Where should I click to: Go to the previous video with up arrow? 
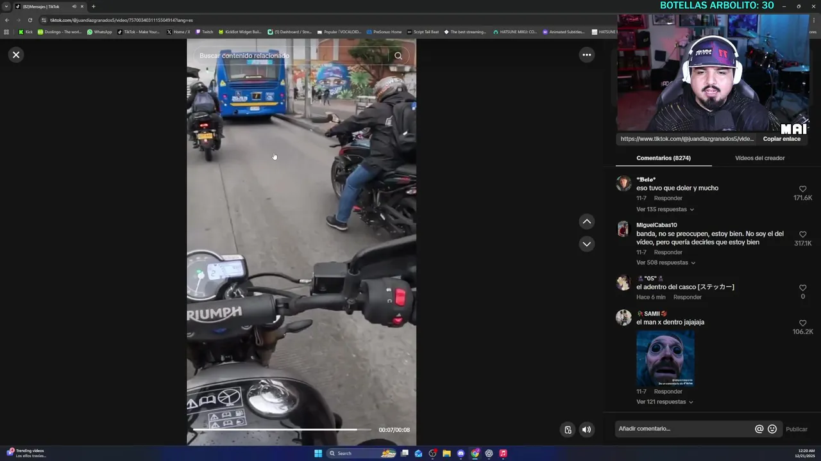point(586,222)
